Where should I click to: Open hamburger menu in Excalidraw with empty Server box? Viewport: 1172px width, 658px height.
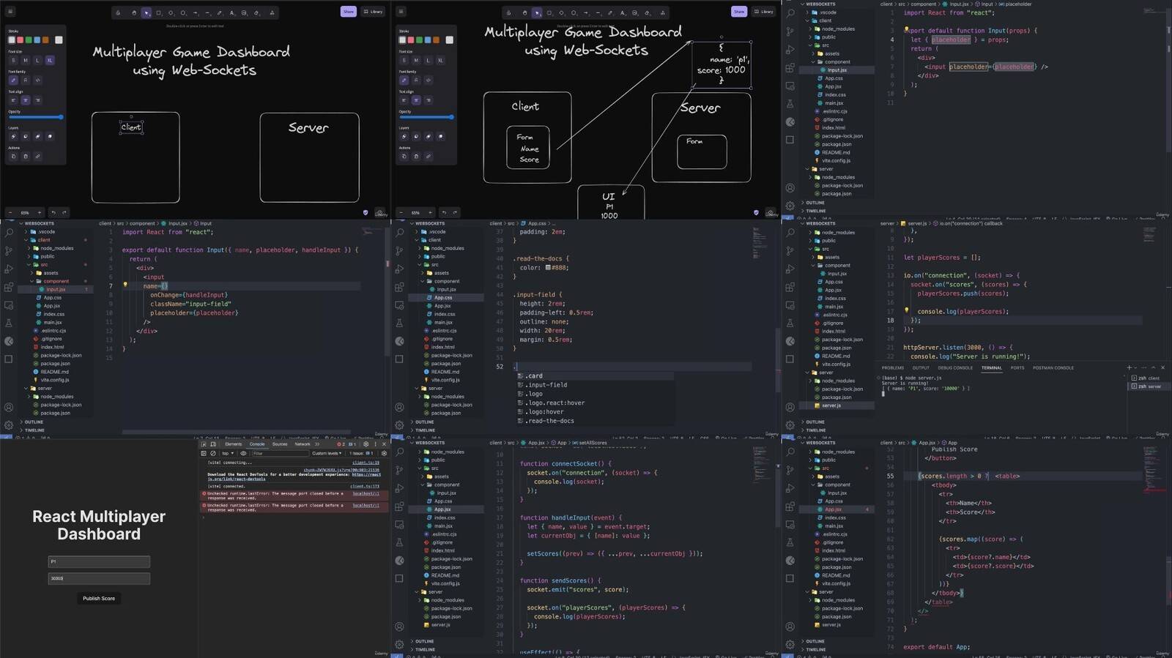click(10, 12)
